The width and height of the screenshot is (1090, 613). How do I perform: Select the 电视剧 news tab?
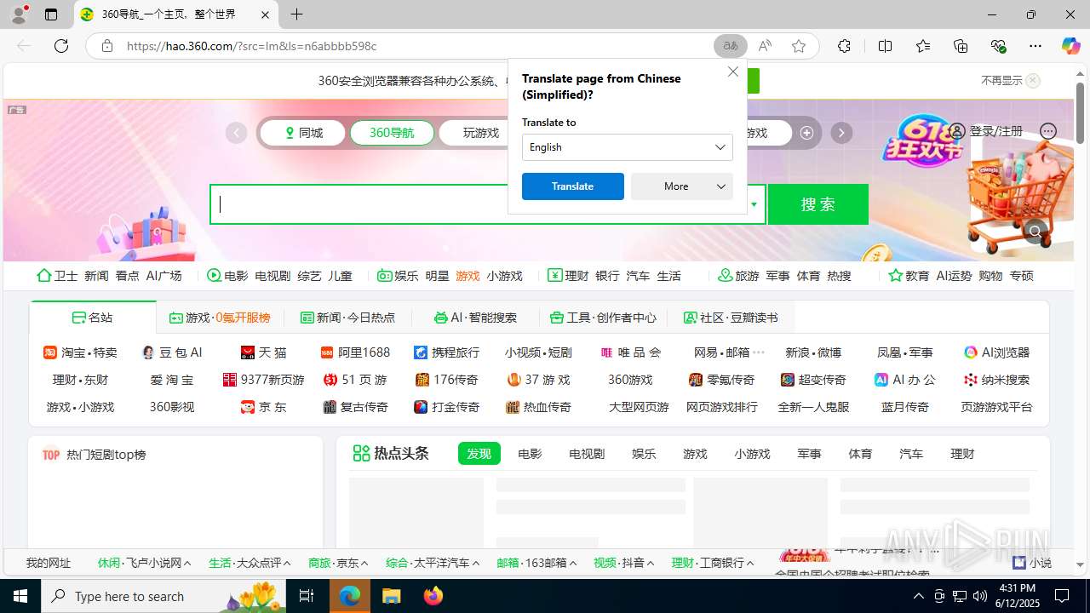tap(587, 454)
